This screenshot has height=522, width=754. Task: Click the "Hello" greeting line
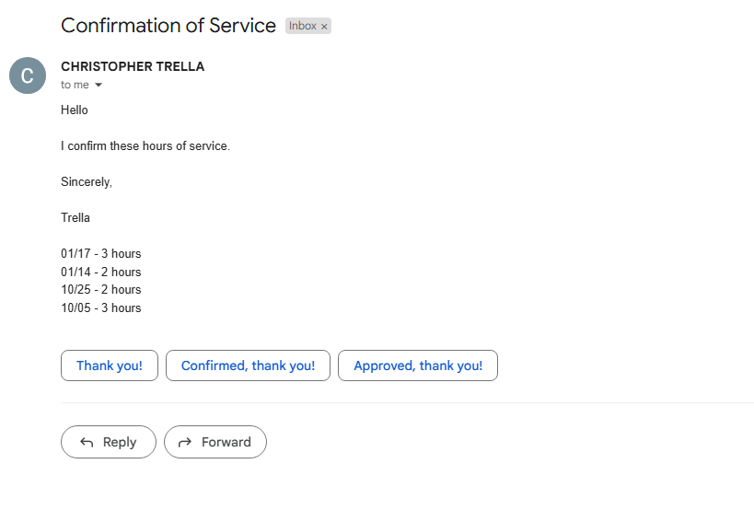click(75, 110)
